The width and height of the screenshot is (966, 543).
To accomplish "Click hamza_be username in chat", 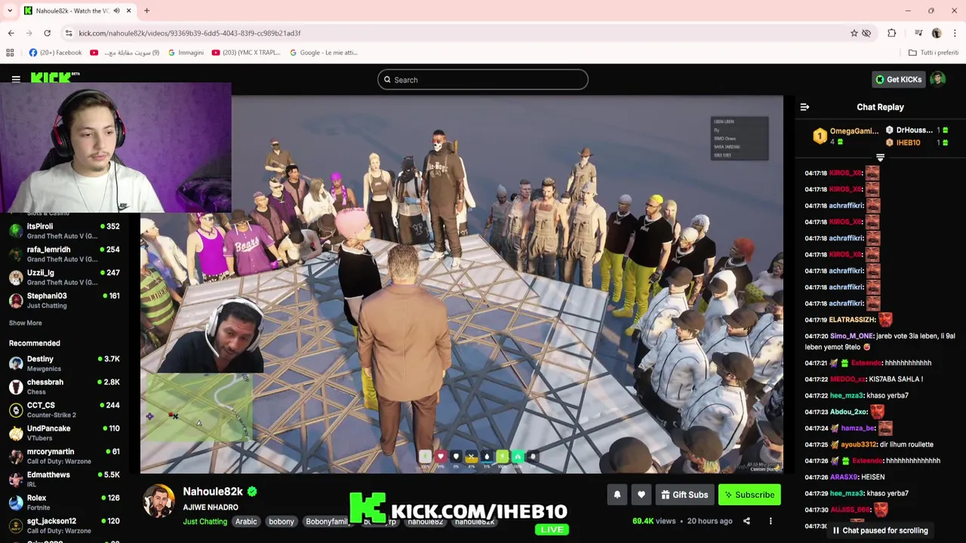I will pyautogui.click(x=857, y=428).
